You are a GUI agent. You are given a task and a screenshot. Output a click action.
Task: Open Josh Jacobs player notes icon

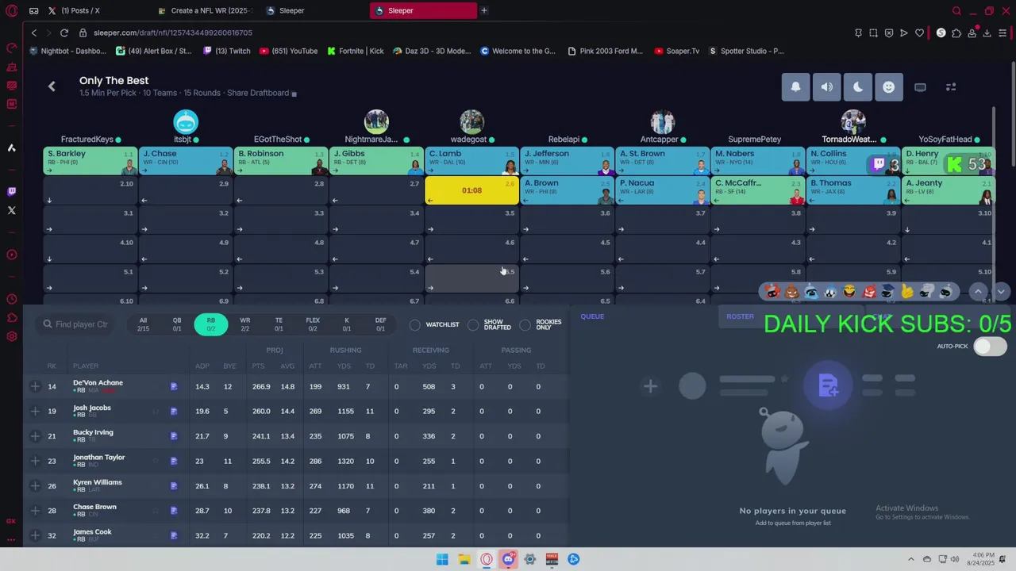[x=174, y=412]
